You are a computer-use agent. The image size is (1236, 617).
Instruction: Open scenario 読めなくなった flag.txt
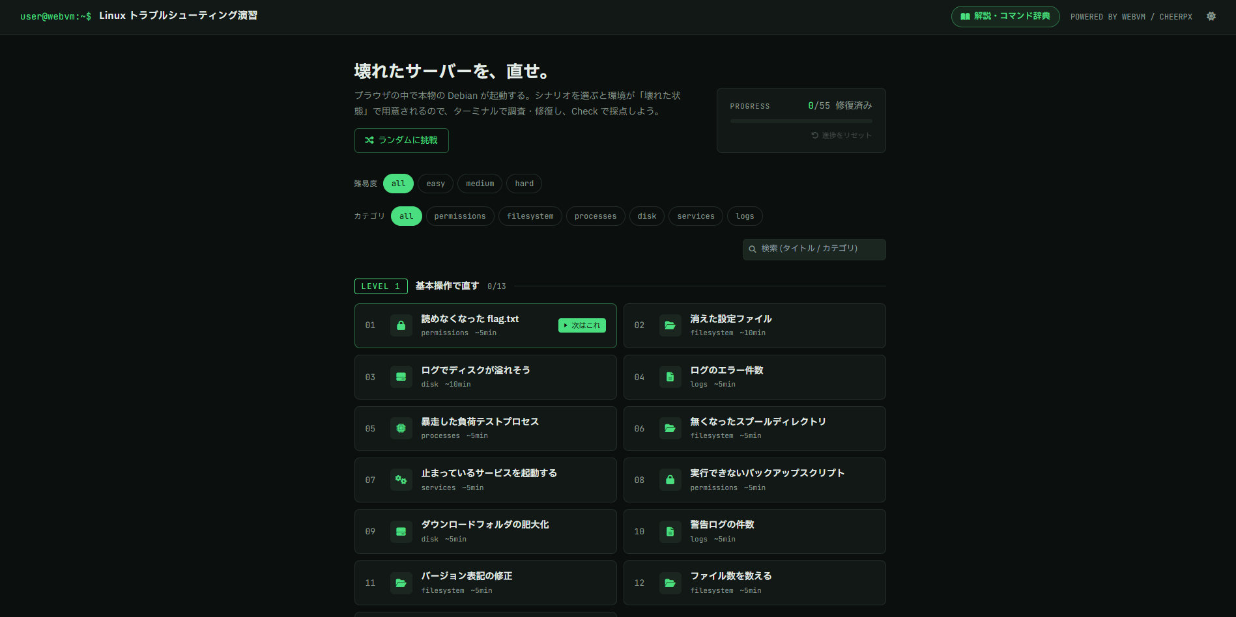click(x=485, y=325)
